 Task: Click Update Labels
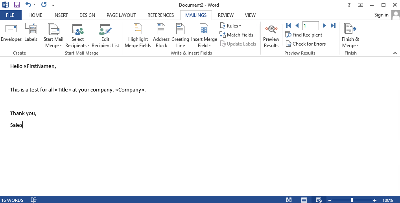pyautogui.click(x=238, y=44)
